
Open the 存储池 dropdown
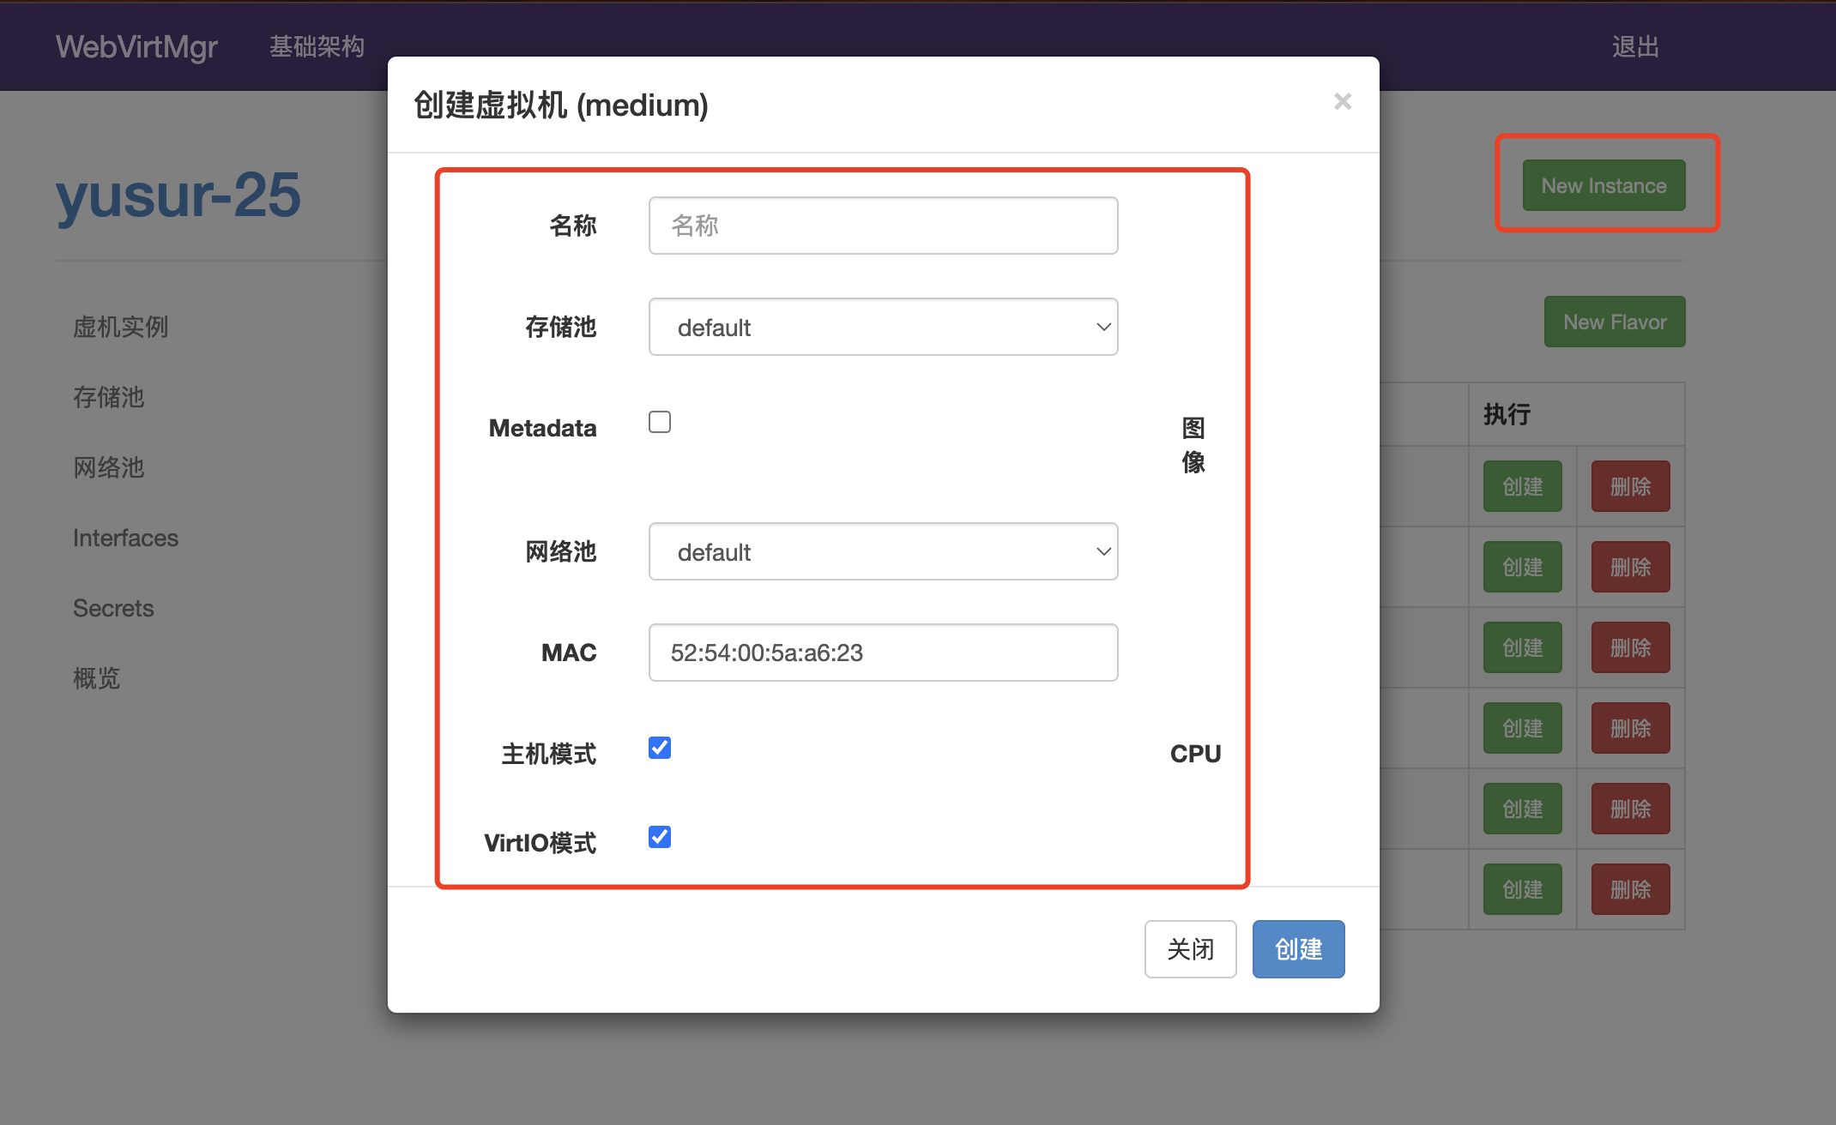[883, 327]
